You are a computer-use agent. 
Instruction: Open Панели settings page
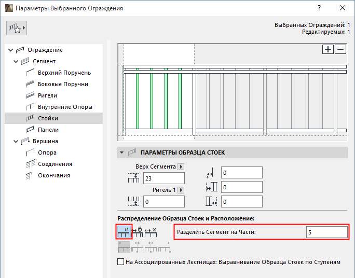click(48, 130)
